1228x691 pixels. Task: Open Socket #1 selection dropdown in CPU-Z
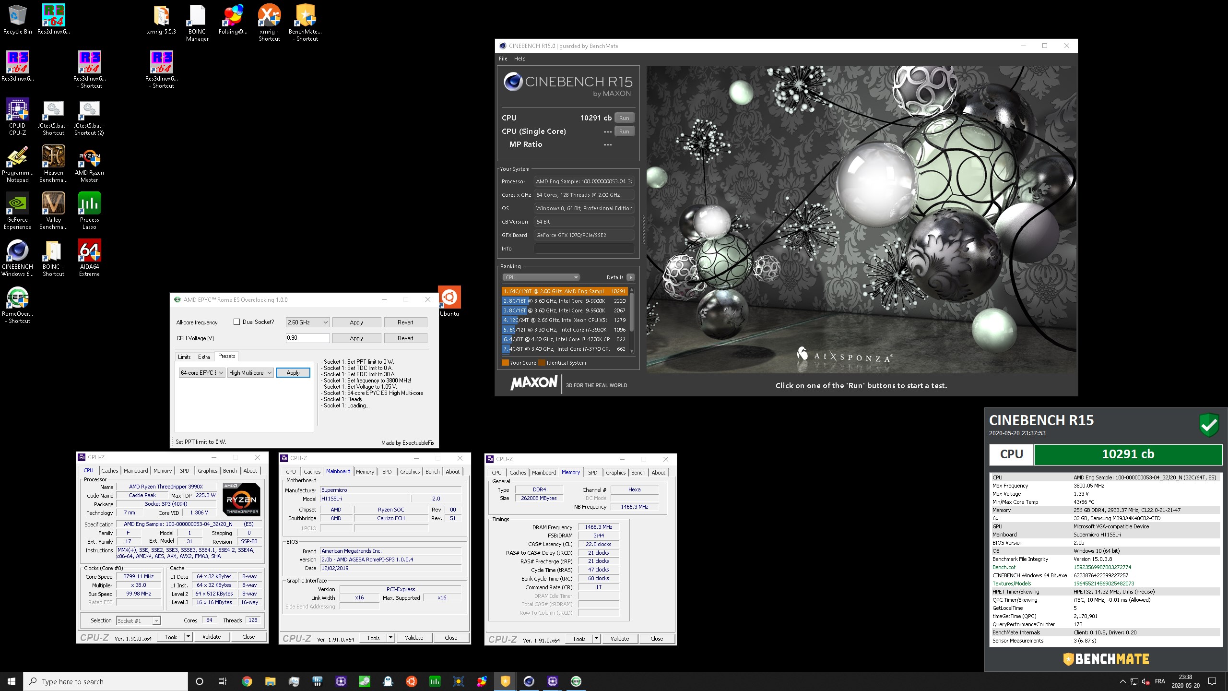[138, 621]
